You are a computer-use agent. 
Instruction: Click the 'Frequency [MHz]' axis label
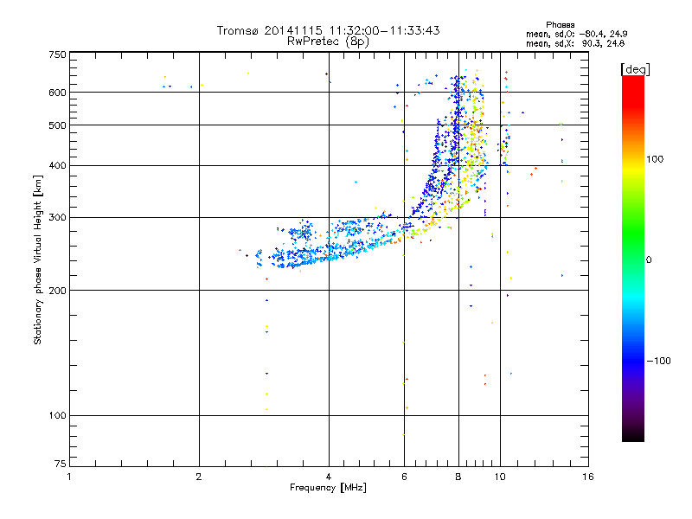coord(328,488)
